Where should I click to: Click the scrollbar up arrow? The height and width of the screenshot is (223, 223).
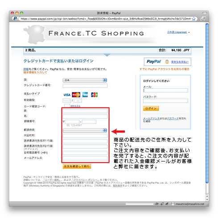pos(207,196)
